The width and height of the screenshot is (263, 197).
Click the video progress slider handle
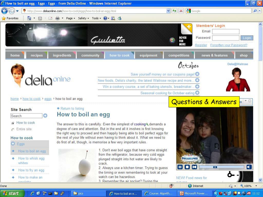[215, 167]
